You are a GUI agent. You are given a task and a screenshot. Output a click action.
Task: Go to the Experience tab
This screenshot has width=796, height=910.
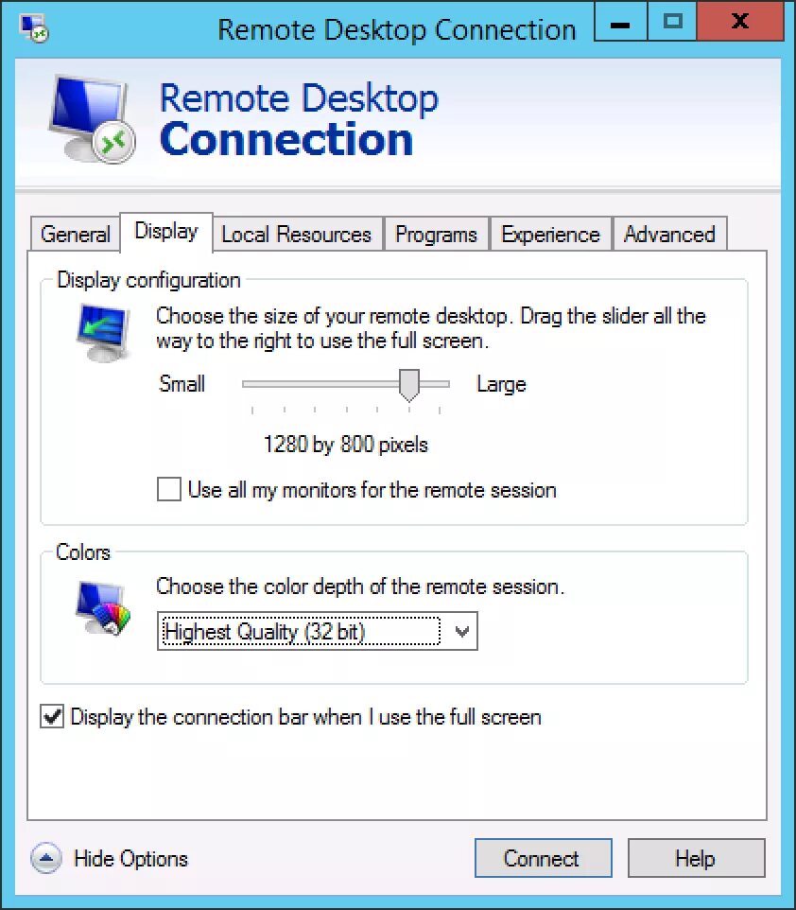tap(550, 234)
